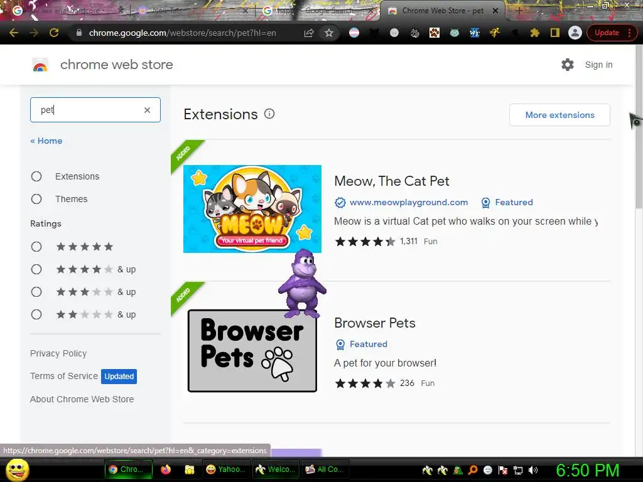Open the Browser Pets extension title
This screenshot has height=482, width=643.
pos(375,323)
